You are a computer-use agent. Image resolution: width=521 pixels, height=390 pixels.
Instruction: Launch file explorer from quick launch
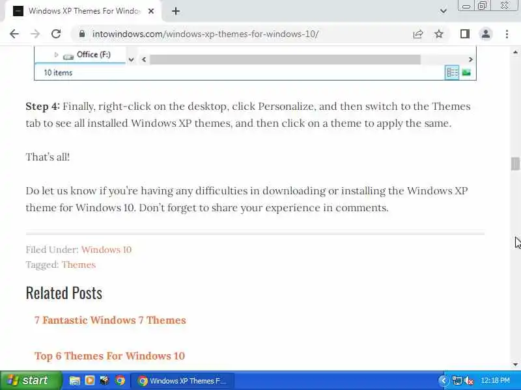[x=75, y=380]
